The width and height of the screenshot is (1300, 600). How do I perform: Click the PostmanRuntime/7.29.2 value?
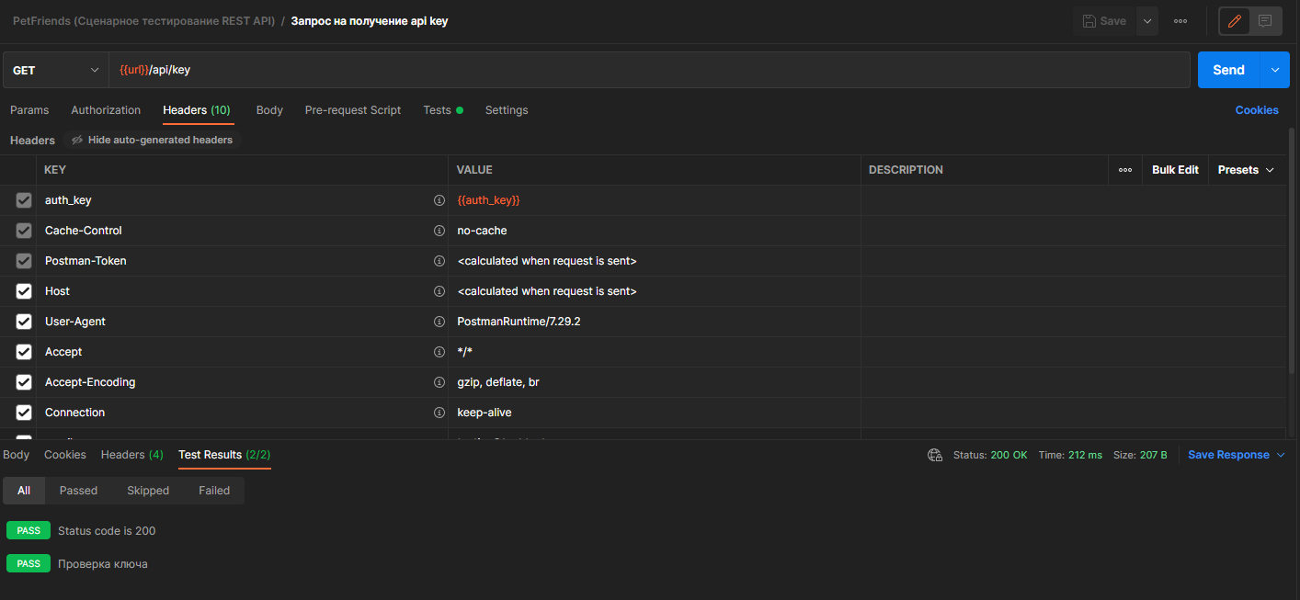(519, 322)
